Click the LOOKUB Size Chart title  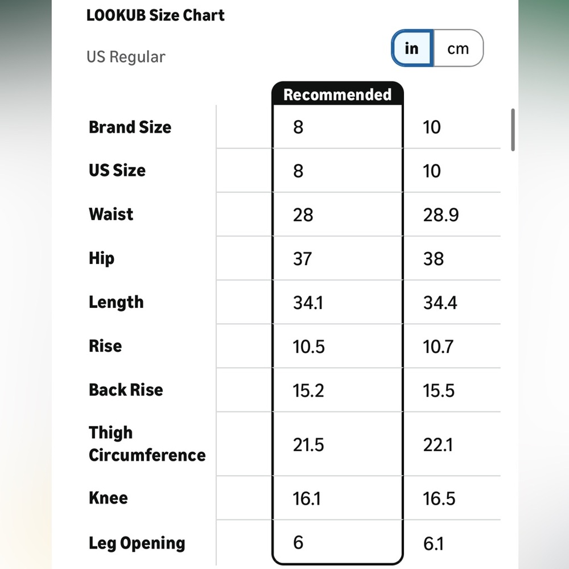point(155,15)
